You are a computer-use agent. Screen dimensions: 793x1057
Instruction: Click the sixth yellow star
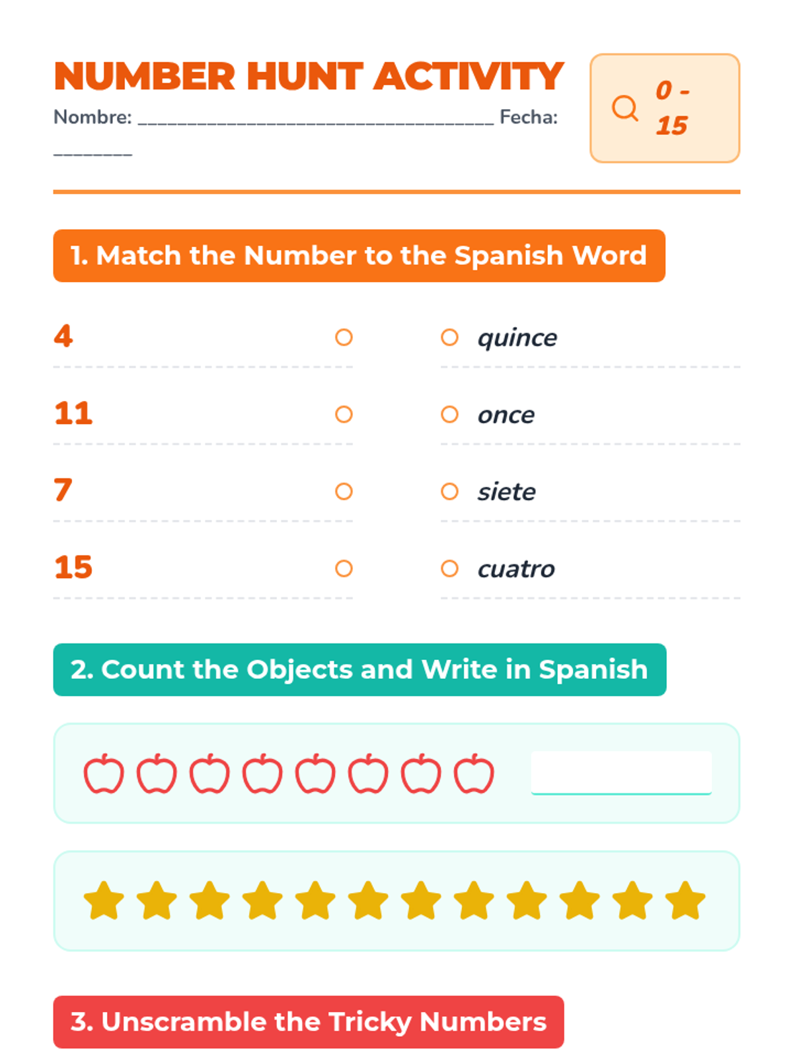[368, 900]
